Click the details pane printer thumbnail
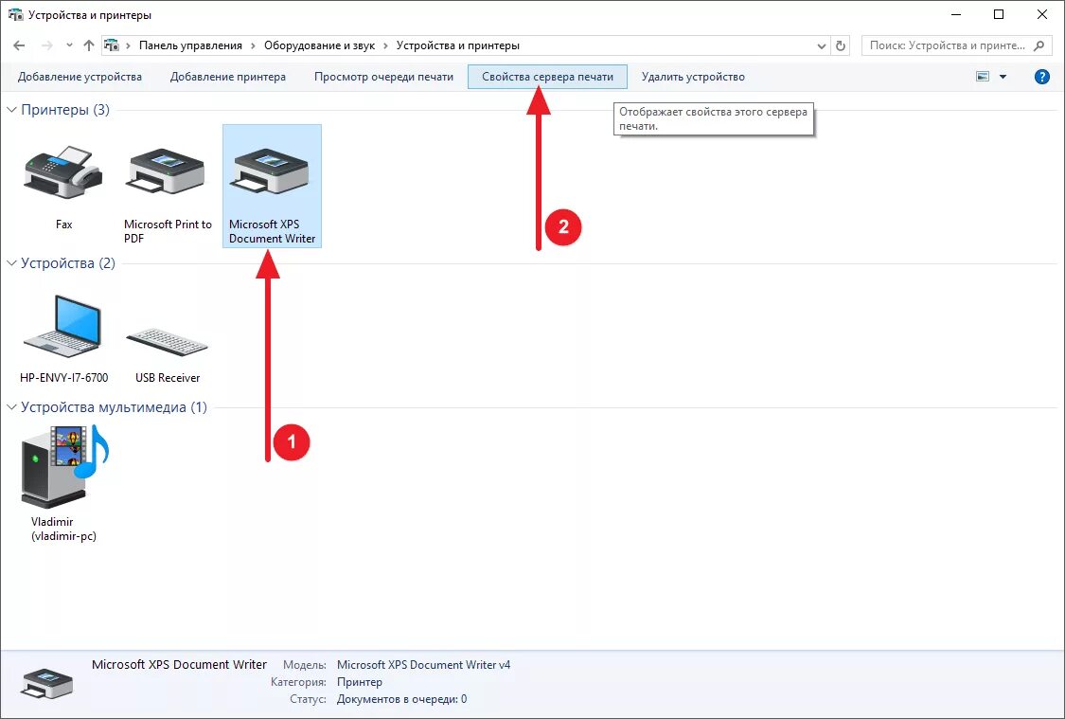This screenshot has height=719, width=1065. (x=47, y=684)
